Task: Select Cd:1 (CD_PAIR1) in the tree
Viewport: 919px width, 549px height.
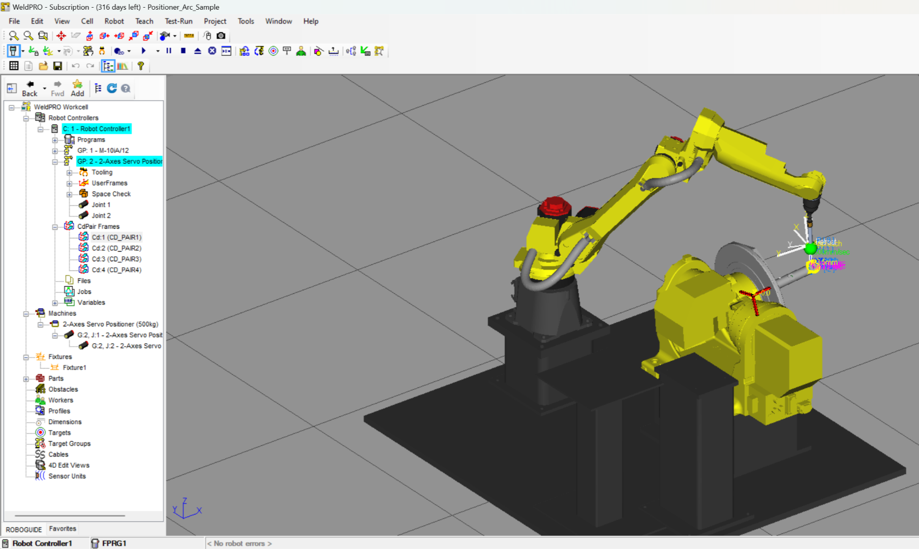Action: tap(116, 237)
